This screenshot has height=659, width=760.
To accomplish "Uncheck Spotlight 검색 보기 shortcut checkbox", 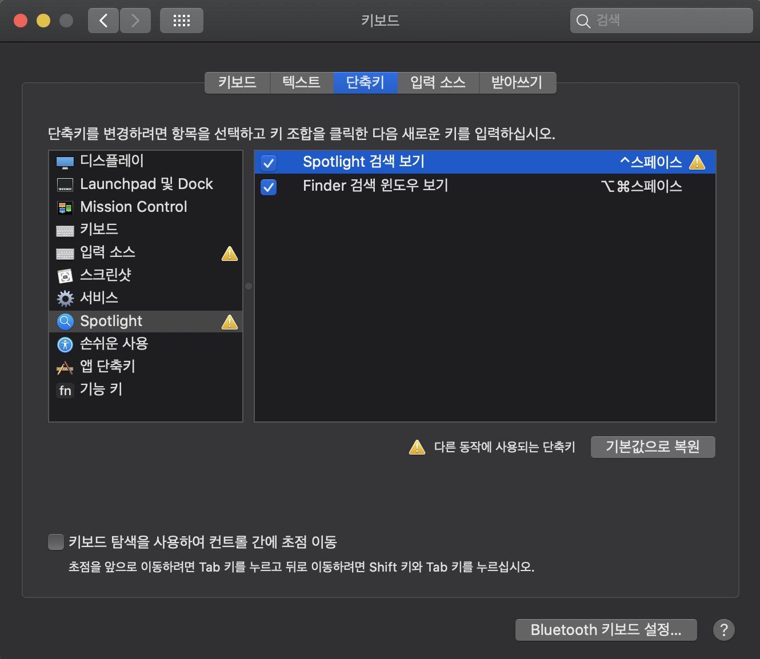I will click(x=269, y=163).
